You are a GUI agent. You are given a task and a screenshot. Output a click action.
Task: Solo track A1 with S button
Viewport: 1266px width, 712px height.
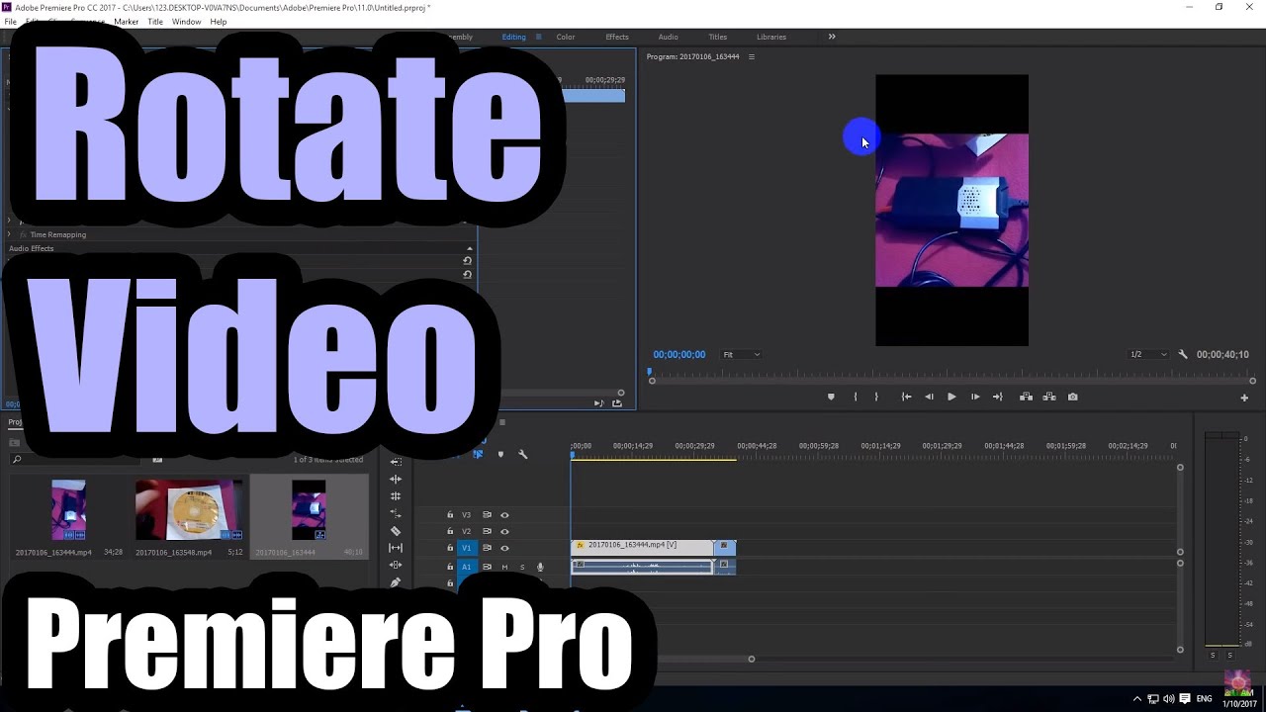point(522,567)
